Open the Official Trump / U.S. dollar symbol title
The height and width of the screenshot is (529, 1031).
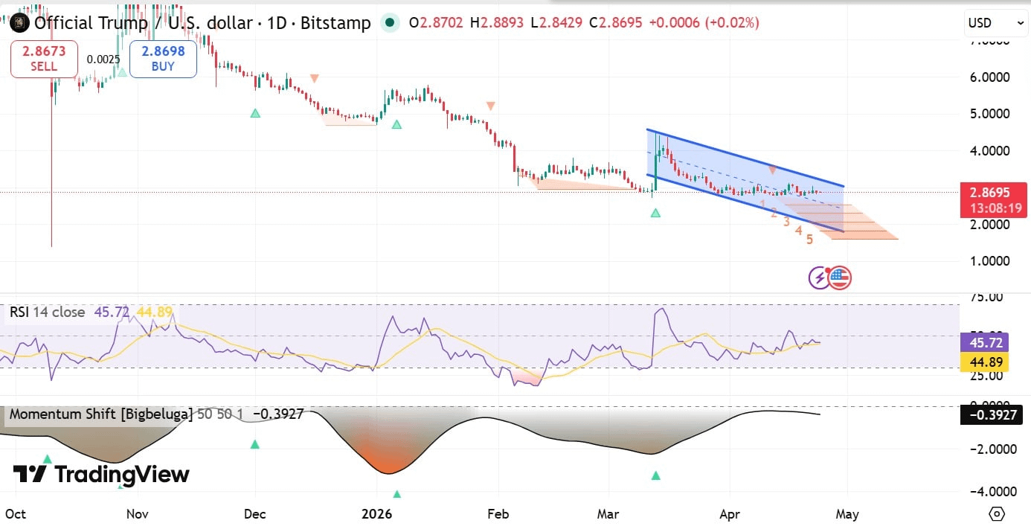coord(202,23)
